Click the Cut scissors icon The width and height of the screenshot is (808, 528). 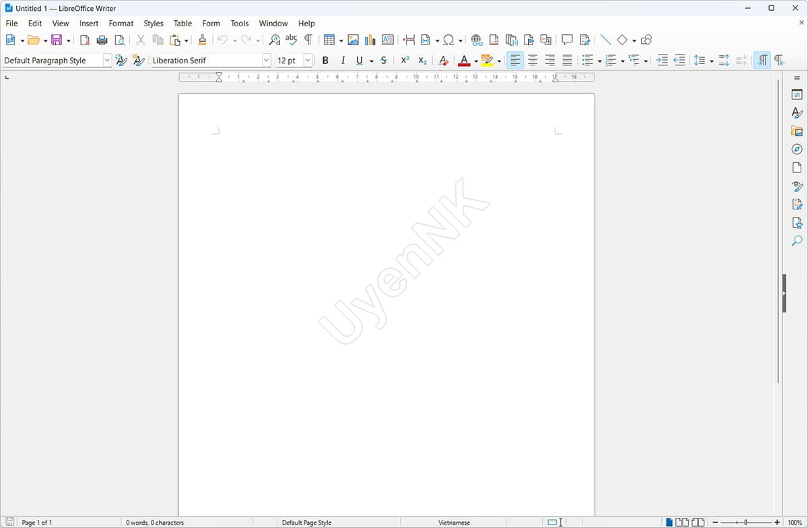(141, 40)
